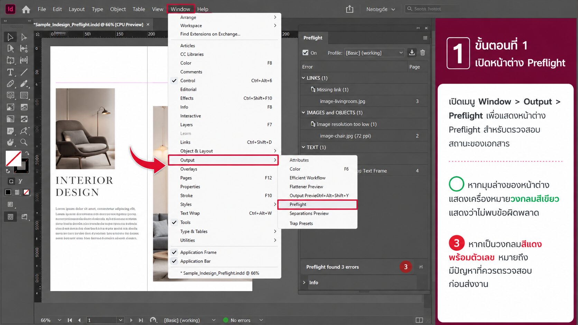Click the Open Preflight refresh icon in status bar
Image resolution: width=578 pixels, height=325 pixels.
153,320
